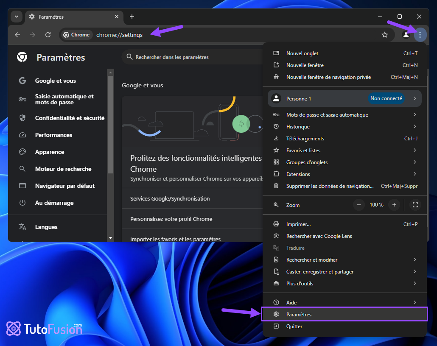
Task: Expand Caster, enregistrer et partager submenu
Action: click(345, 272)
